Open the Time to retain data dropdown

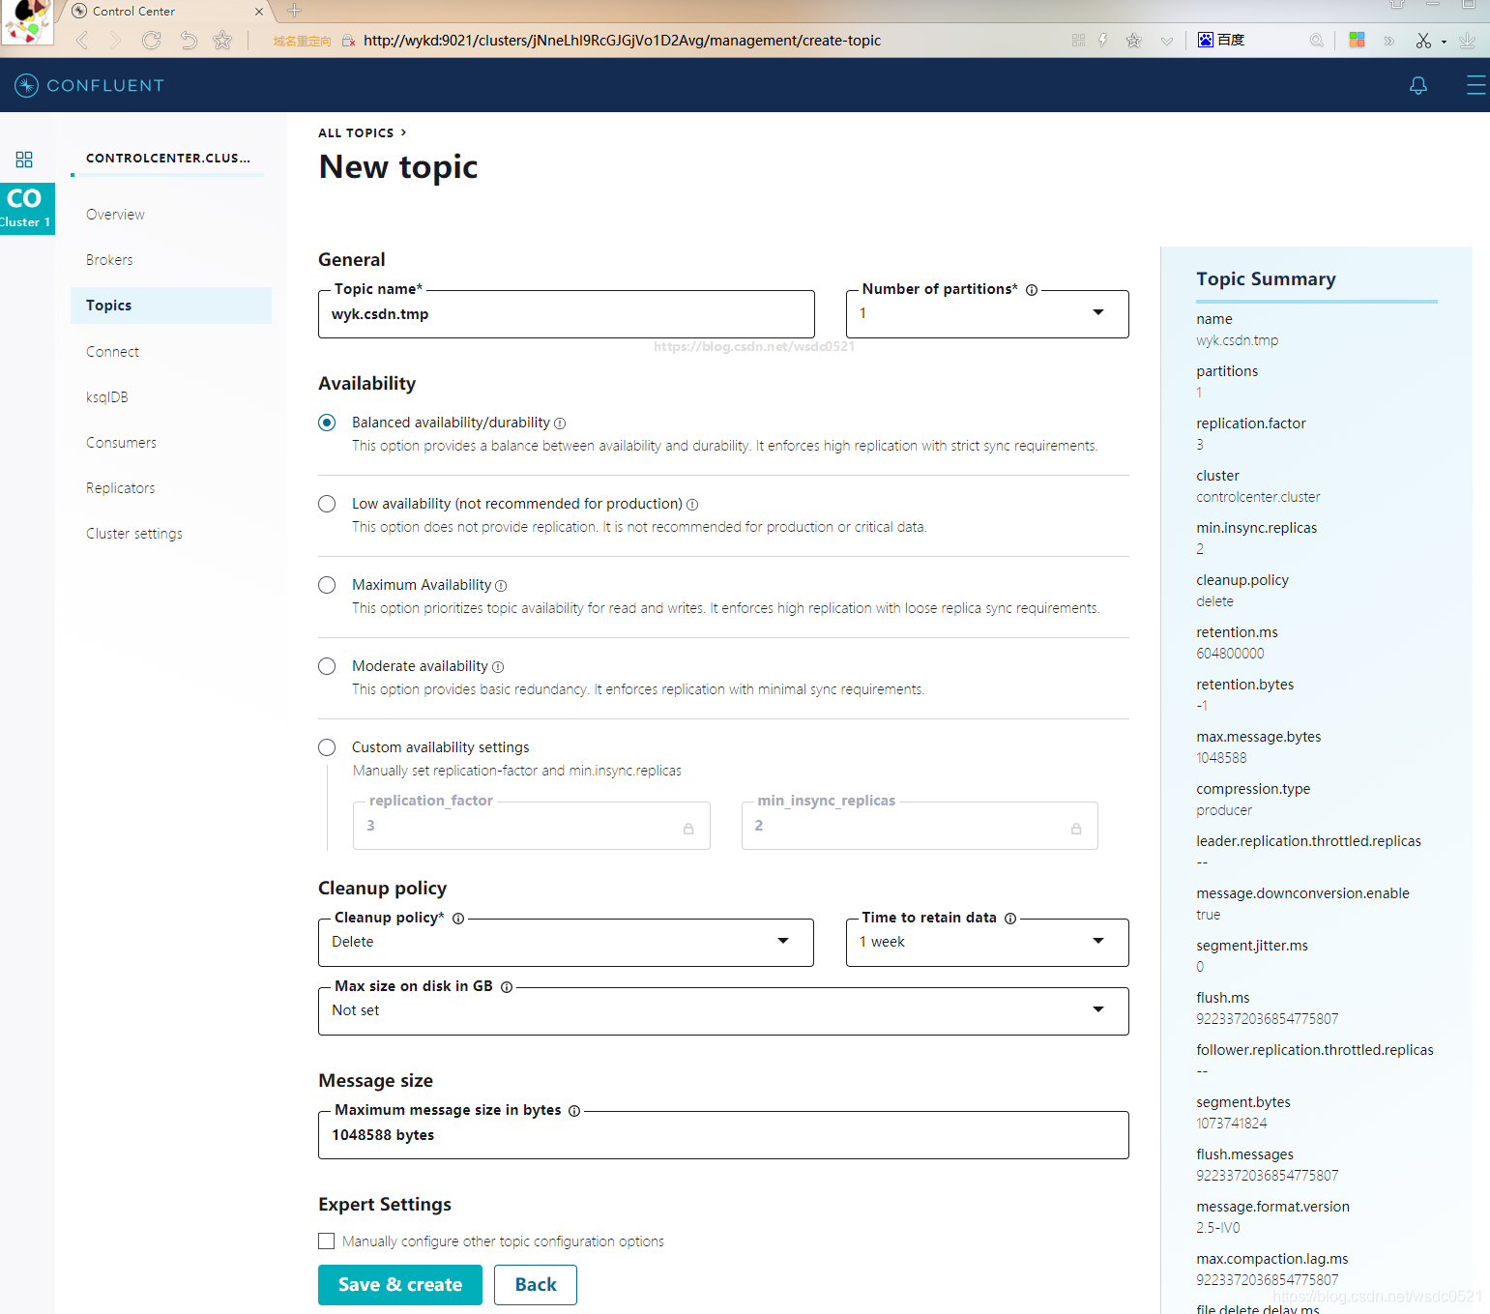click(x=987, y=943)
